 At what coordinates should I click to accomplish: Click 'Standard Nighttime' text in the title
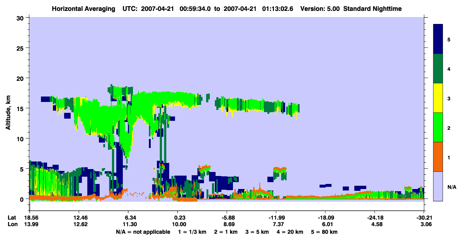tap(372, 9)
